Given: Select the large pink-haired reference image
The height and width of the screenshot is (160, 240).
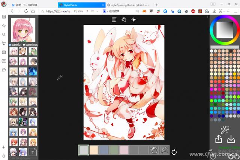Looking at the screenshot, I should pyautogui.click(x=23, y=30).
